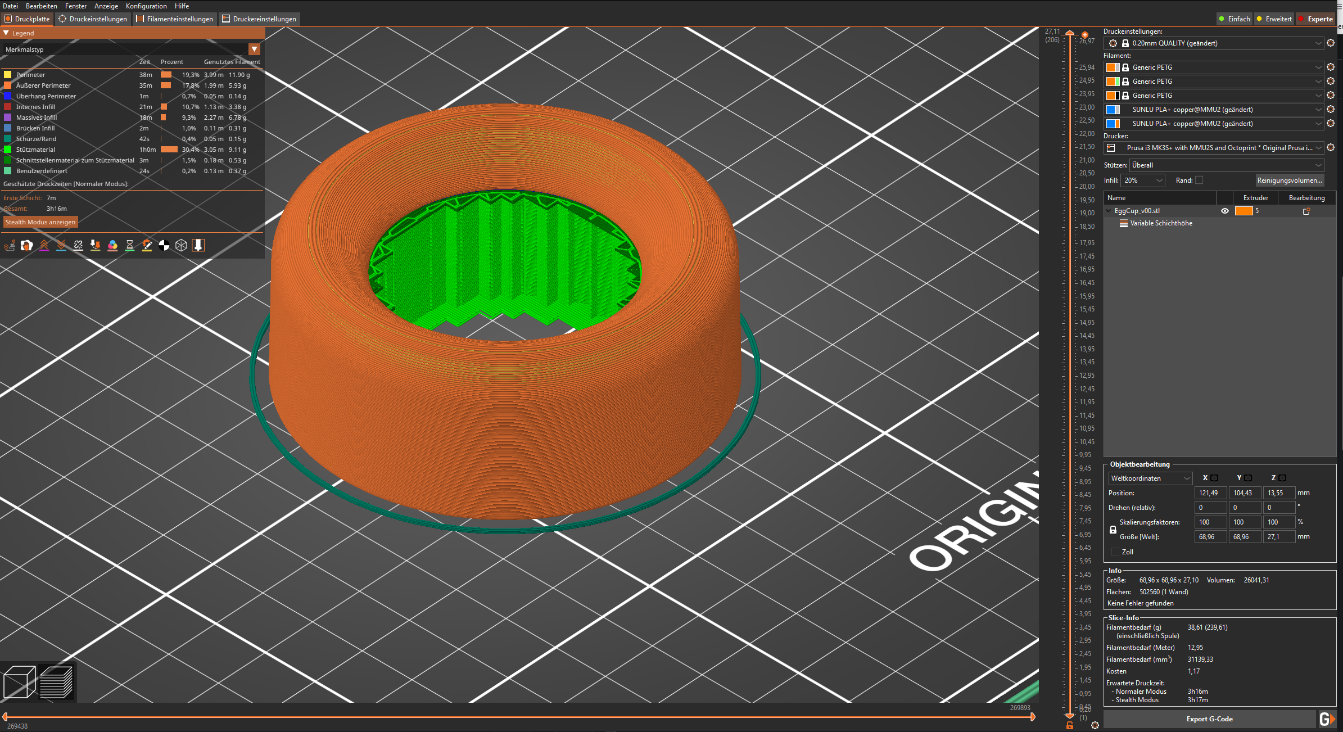Open the Datei menu
Screen dimensions: 1343x732
10,6
